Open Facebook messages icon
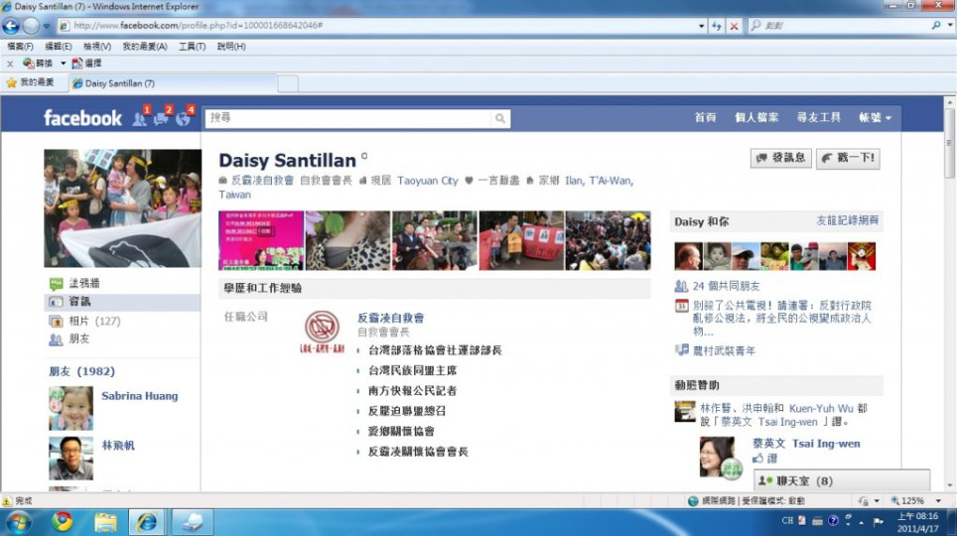Screen dimensions: 957x536 point(161,119)
